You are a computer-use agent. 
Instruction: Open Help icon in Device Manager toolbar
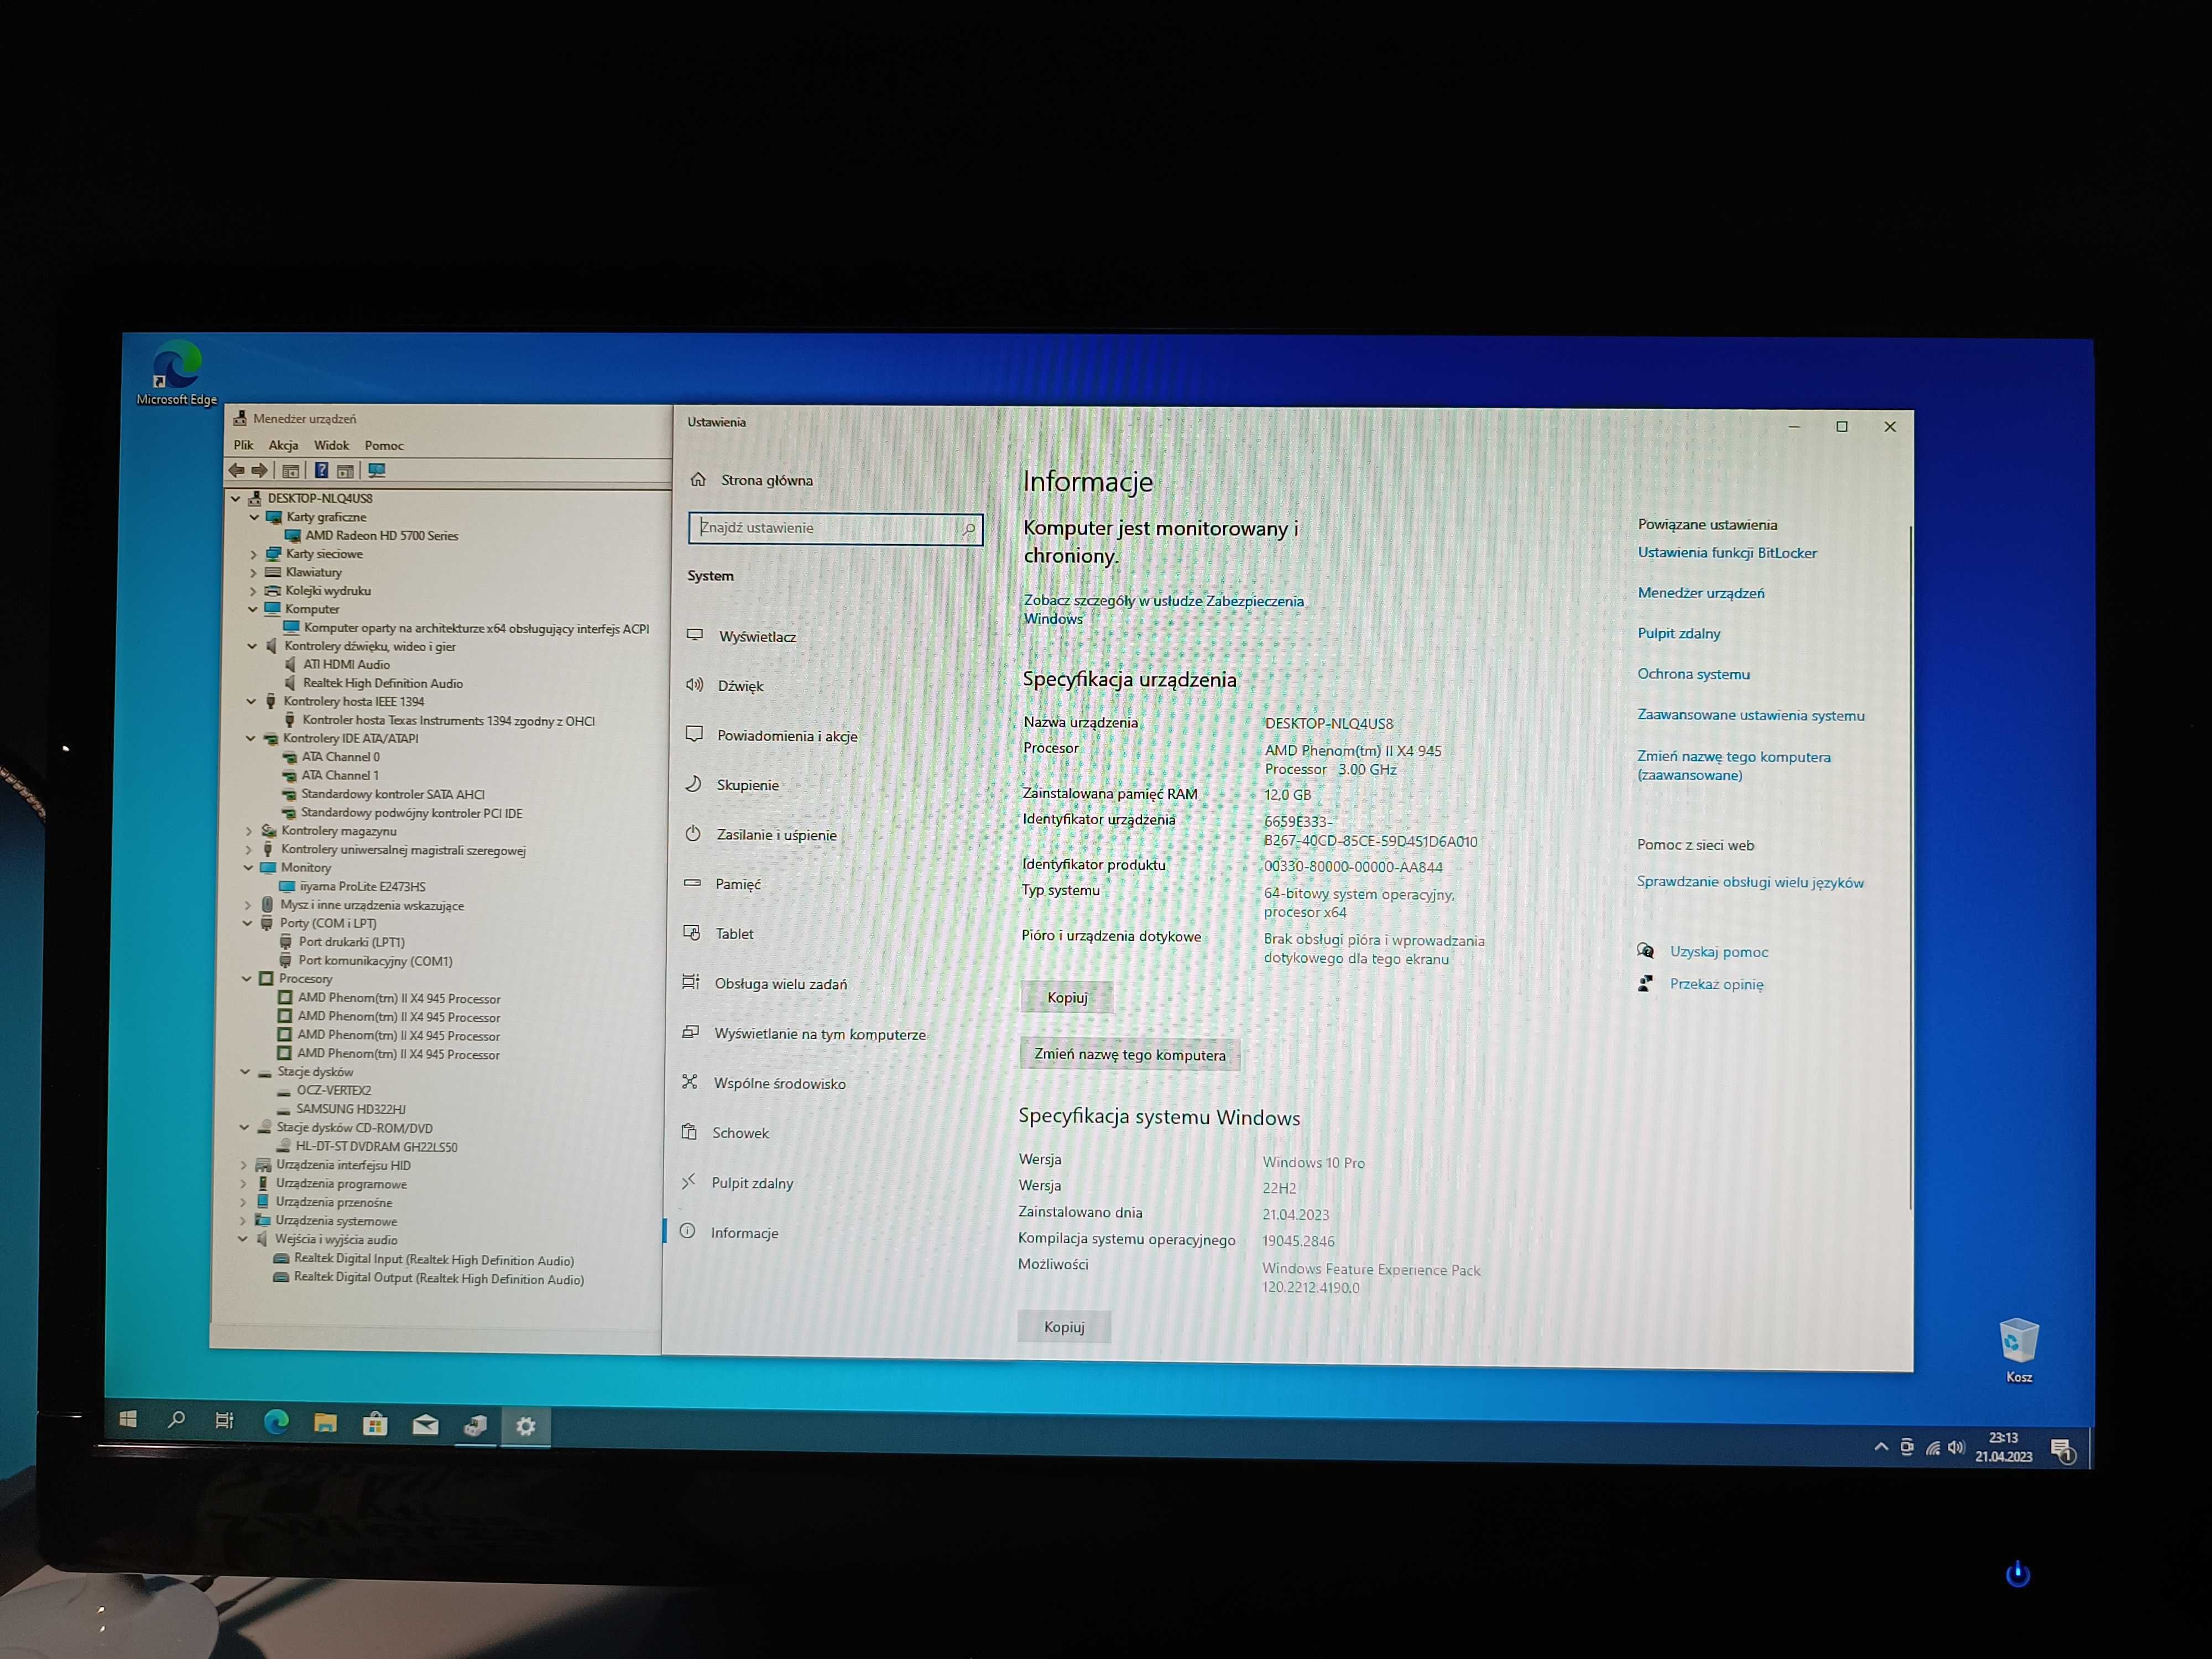[321, 470]
